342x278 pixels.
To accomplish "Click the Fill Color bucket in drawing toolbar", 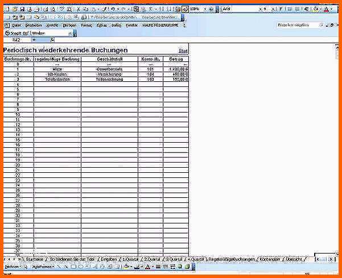I will [126, 267].
